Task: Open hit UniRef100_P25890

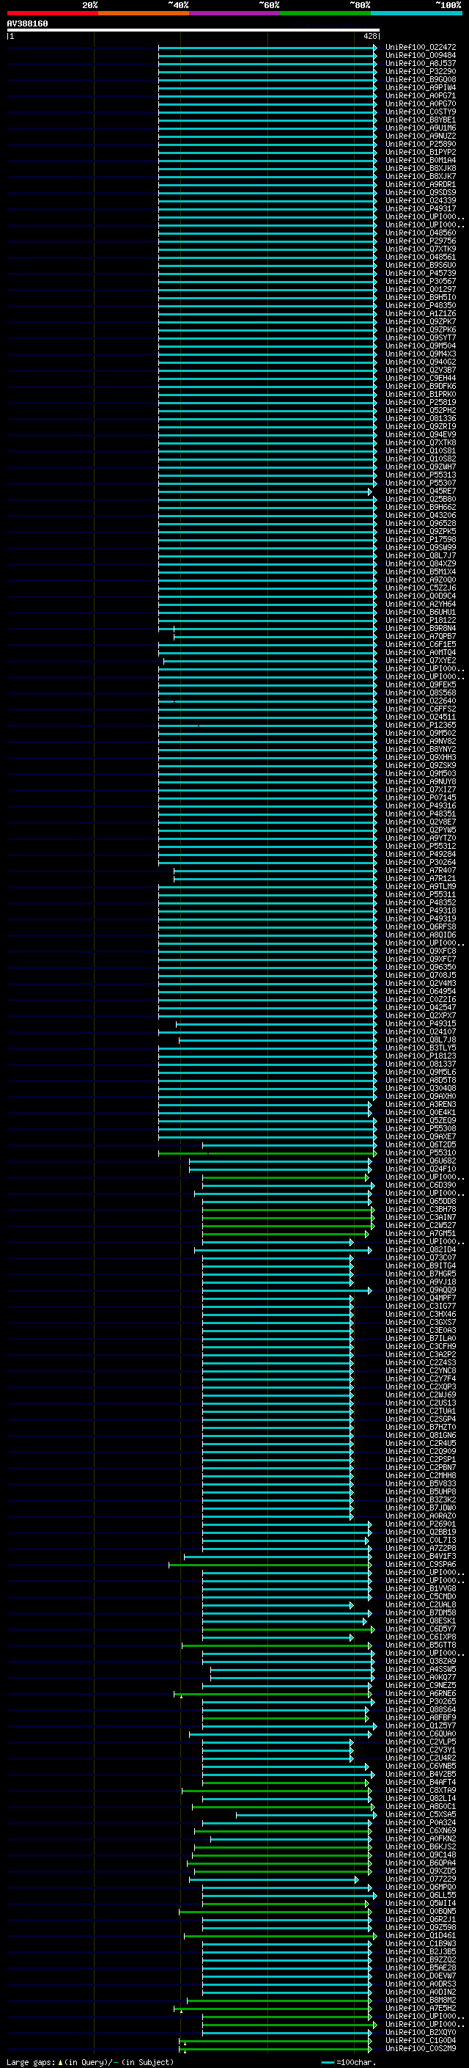Action: click(x=421, y=144)
